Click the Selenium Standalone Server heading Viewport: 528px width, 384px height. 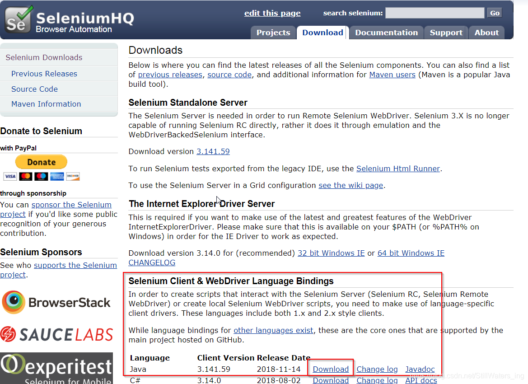(x=188, y=103)
